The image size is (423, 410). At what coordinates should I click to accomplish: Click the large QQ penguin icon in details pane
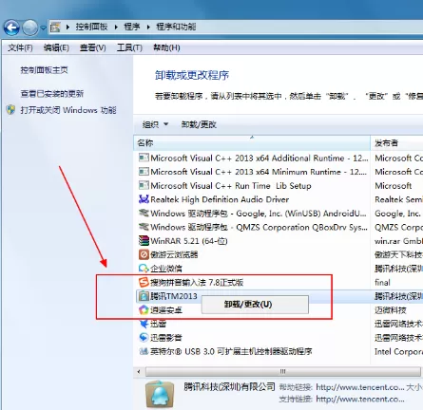[160, 395]
